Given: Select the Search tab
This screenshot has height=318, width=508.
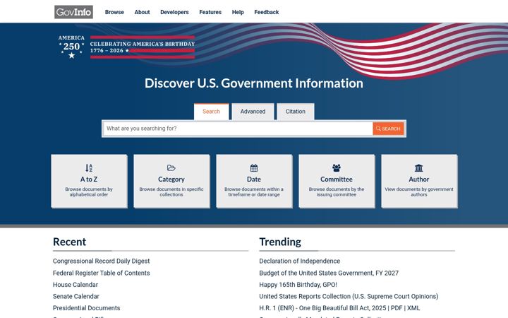Looking at the screenshot, I should click(211, 112).
